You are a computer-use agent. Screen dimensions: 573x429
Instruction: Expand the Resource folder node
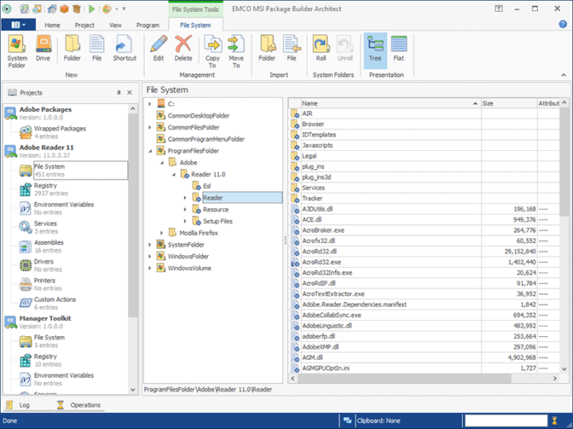(x=185, y=210)
